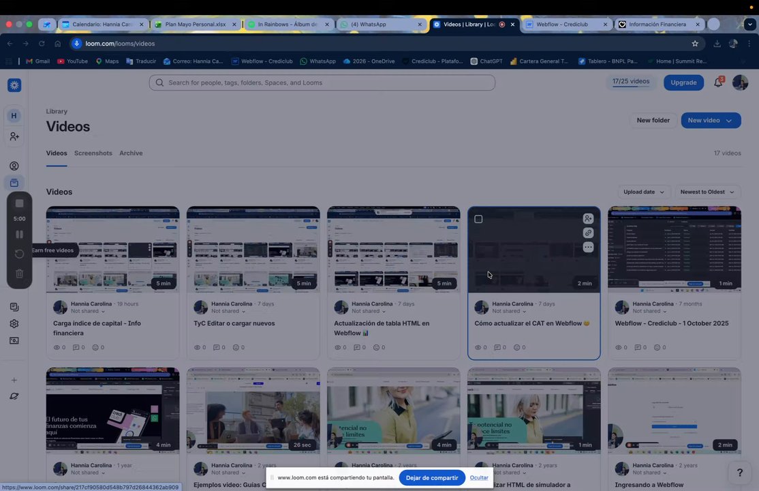Screen dimensions: 759x491
Task: Open the TyC Editar o cargar nuevos thumbnail
Action: coord(253,250)
